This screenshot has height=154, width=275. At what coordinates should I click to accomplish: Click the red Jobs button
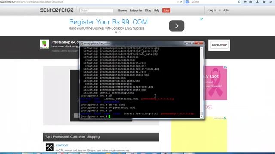coord(166,10)
